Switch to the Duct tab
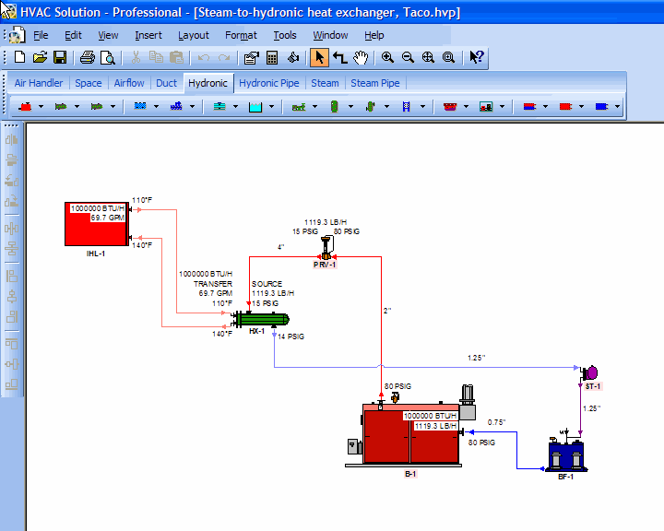The width and height of the screenshot is (664, 531). tap(166, 83)
